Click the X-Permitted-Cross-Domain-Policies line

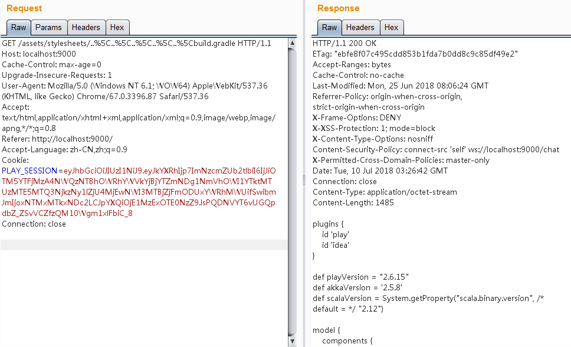(x=401, y=160)
